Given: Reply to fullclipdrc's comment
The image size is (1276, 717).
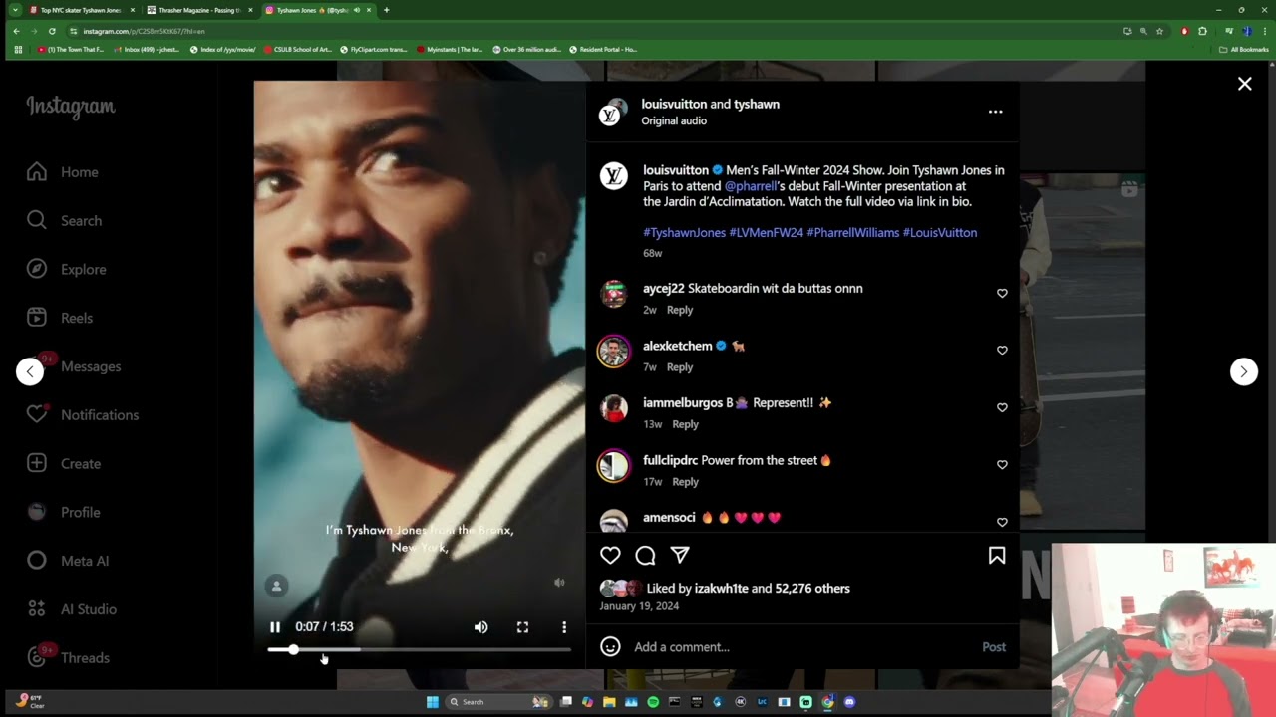Looking at the screenshot, I should tap(685, 482).
